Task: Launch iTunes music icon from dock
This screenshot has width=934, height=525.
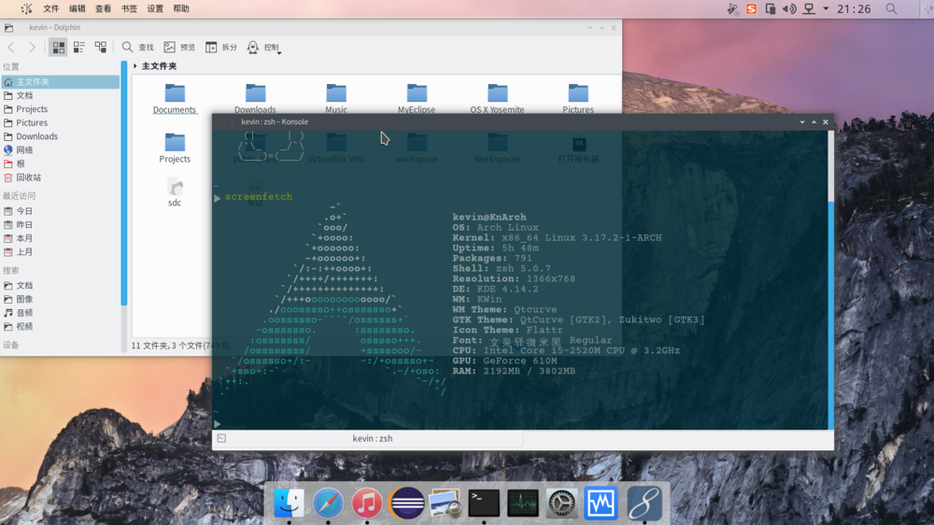Action: pos(366,503)
